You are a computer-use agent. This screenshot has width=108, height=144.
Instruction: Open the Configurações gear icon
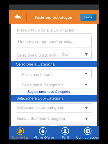(88, 131)
